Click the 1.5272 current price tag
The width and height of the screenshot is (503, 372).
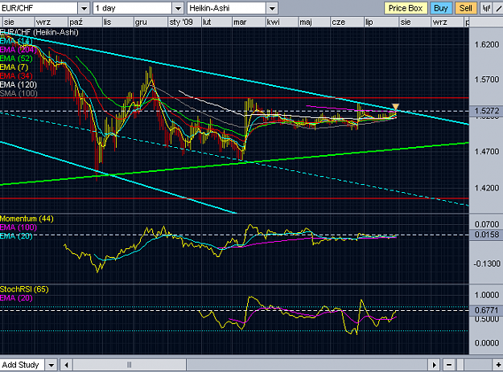coord(486,111)
